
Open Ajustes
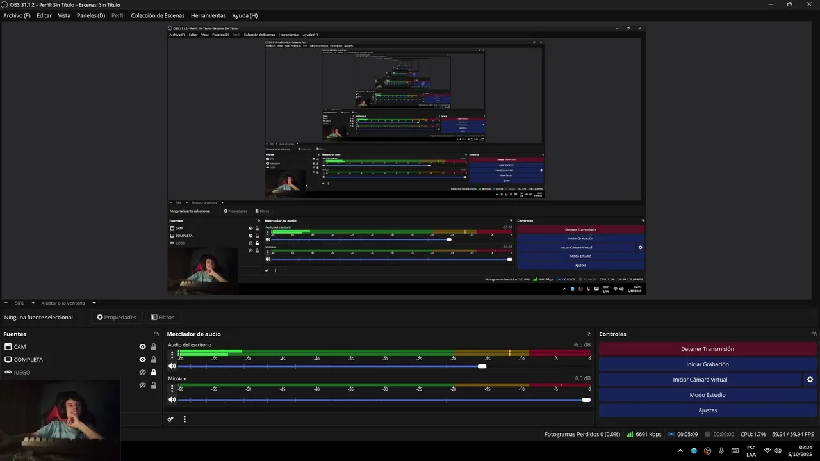(707, 410)
